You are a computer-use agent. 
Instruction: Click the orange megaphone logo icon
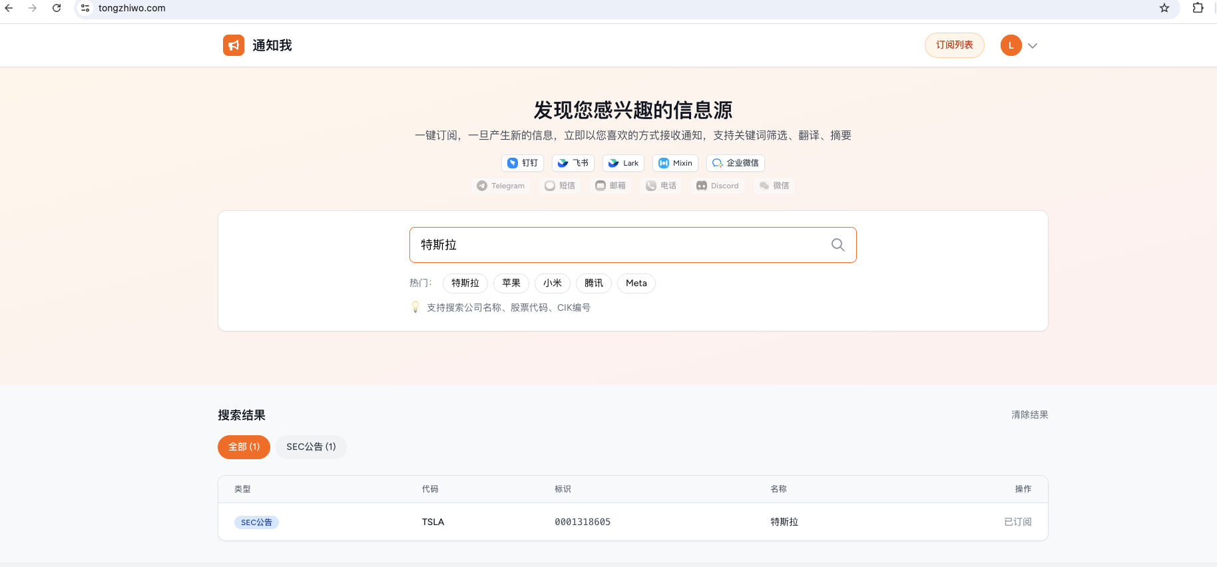click(234, 45)
